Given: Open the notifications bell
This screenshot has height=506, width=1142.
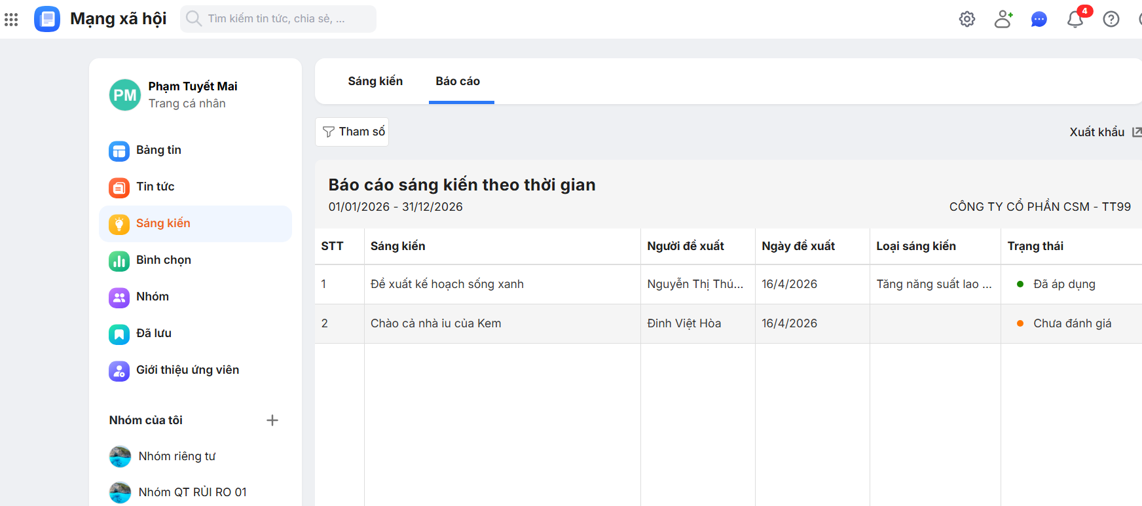Looking at the screenshot, I should click(x=1075, y=19).
